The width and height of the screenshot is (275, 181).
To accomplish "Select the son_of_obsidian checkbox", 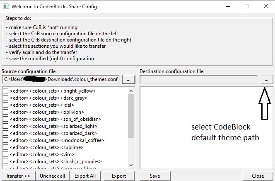I will 6,119.
